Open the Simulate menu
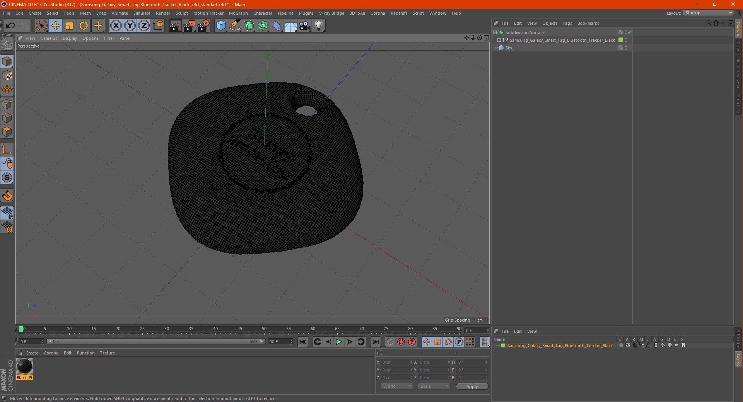The width and height of the screenshot is (743, 402). pyautogui.click(x=142, y=13)
